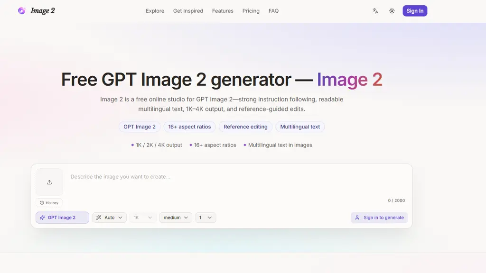
Task: Click Sign in to generate button
Action: point(379,218)
